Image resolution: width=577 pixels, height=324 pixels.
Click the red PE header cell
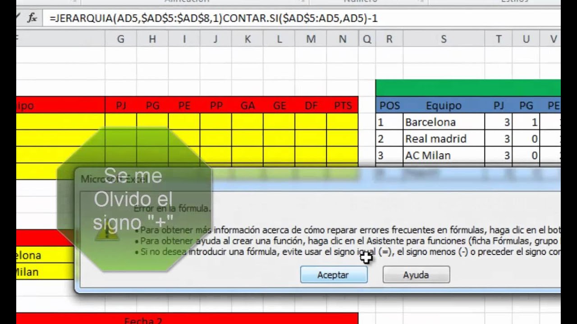[184, 105]
